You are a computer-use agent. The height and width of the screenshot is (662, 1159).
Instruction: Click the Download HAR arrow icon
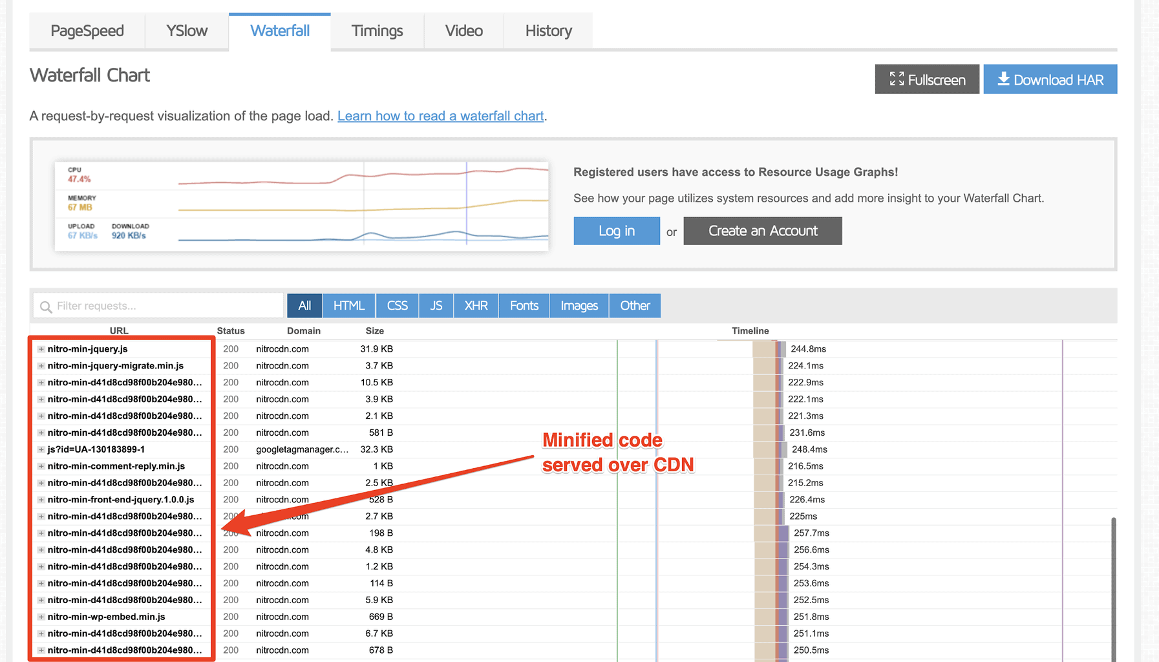pyautogui.click(x=1003, y=79)
